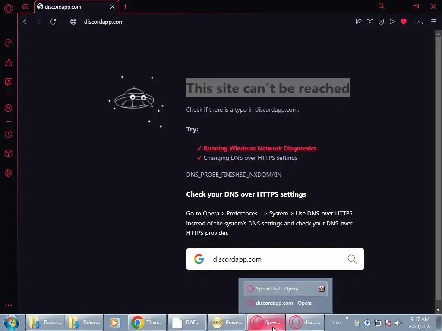Open GX Control speedometer in the sidebar
Image resolution: width=442 pixels, height=331 pixels.
pos(9,43)
